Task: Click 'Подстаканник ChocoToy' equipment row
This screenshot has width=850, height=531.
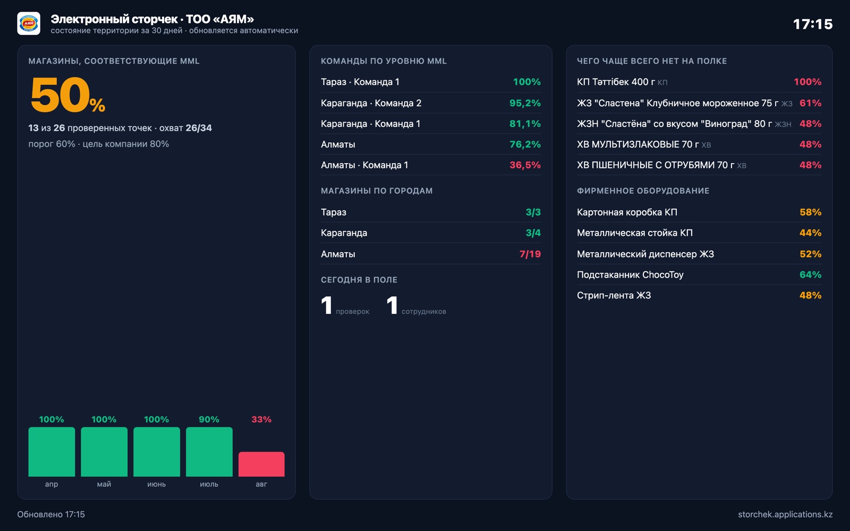Action: pos(699,275)
